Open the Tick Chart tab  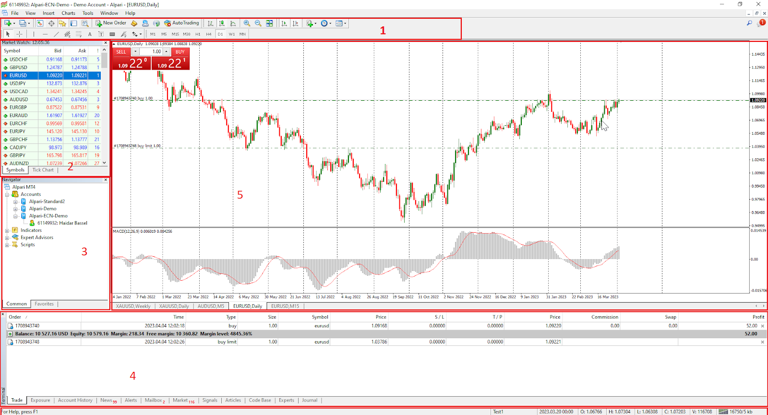pyautogui.click(x=43, y=170)
